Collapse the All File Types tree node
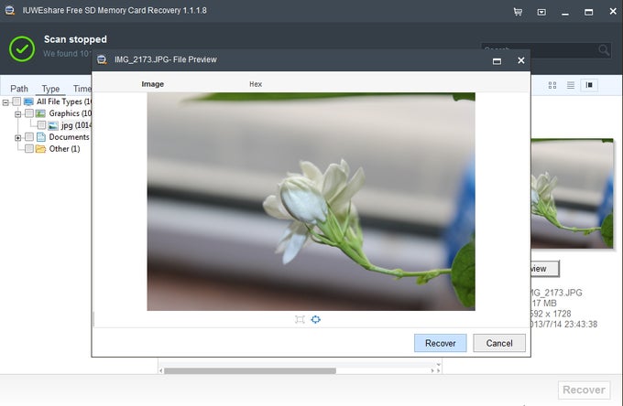This screenshot has height=406, width=623. tap(5, 102)
